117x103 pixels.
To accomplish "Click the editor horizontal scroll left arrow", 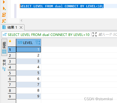I will (21, 20).
